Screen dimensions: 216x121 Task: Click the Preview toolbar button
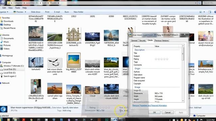click(x=18, y=12)
